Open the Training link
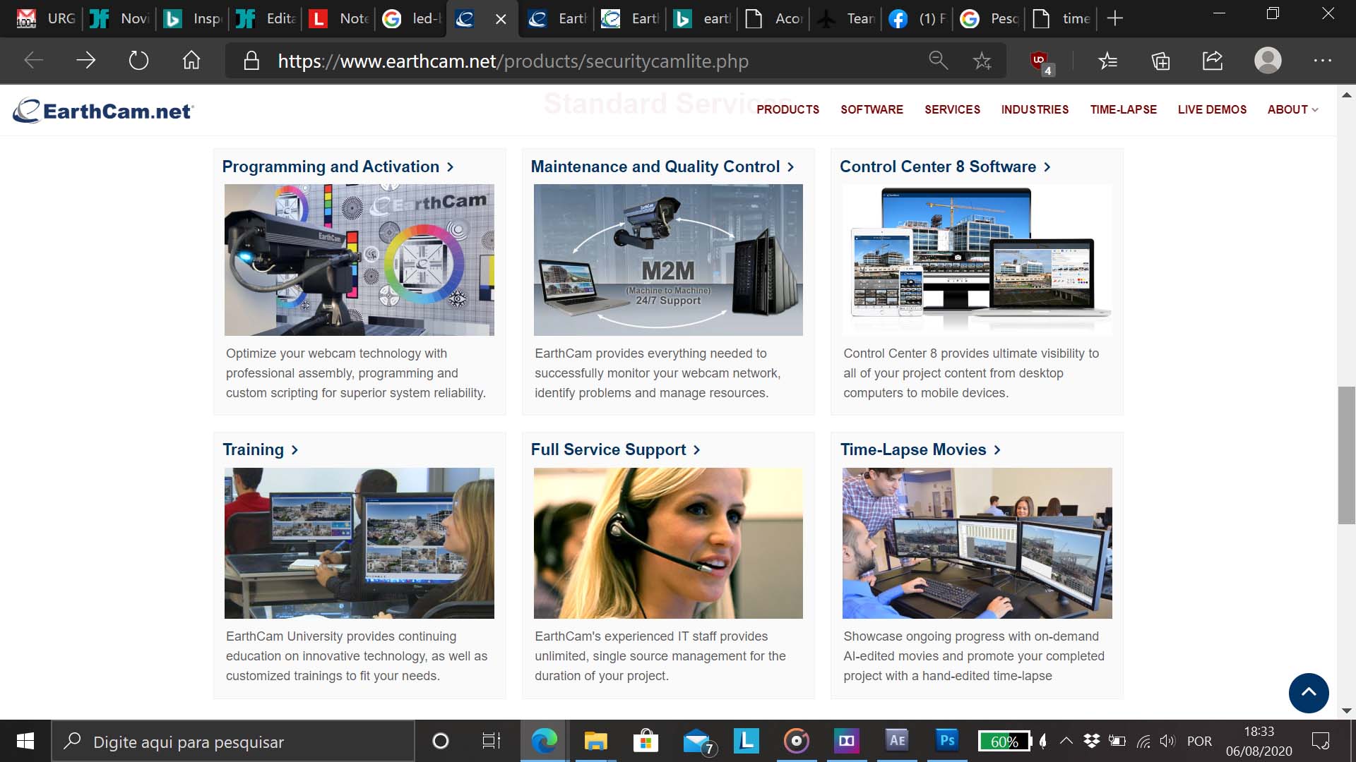Screen dimensions: 1356x762 point(260,449)
